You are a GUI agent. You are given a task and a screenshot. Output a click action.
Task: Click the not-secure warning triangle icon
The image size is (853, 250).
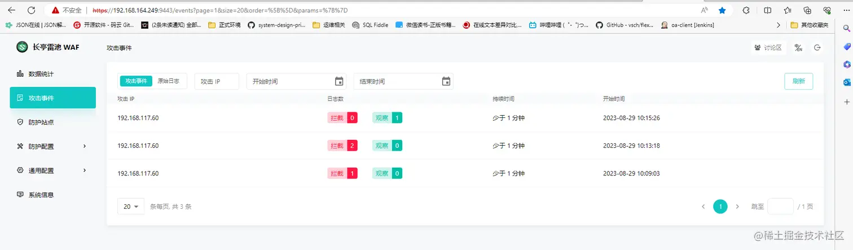(x=55, y=10)
